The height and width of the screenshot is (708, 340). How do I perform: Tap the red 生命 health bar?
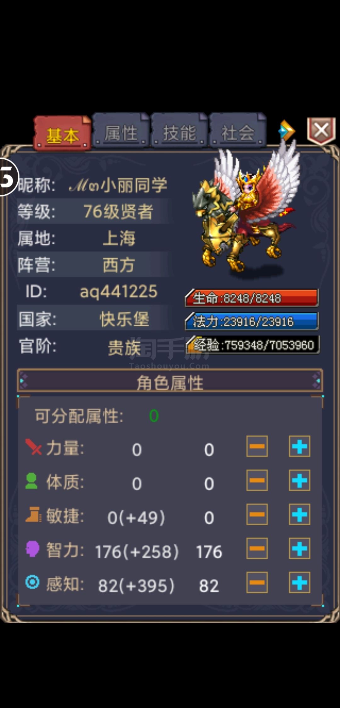click(252, 298)
